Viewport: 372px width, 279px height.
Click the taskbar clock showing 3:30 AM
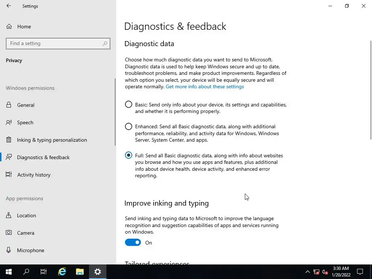tap(341, 272)
